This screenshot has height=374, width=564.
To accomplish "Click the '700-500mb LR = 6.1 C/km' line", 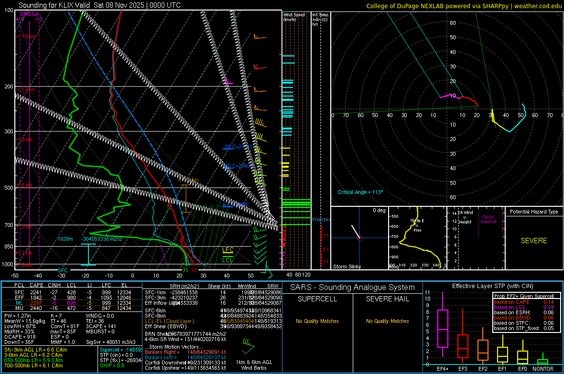I will coord(33,365).
